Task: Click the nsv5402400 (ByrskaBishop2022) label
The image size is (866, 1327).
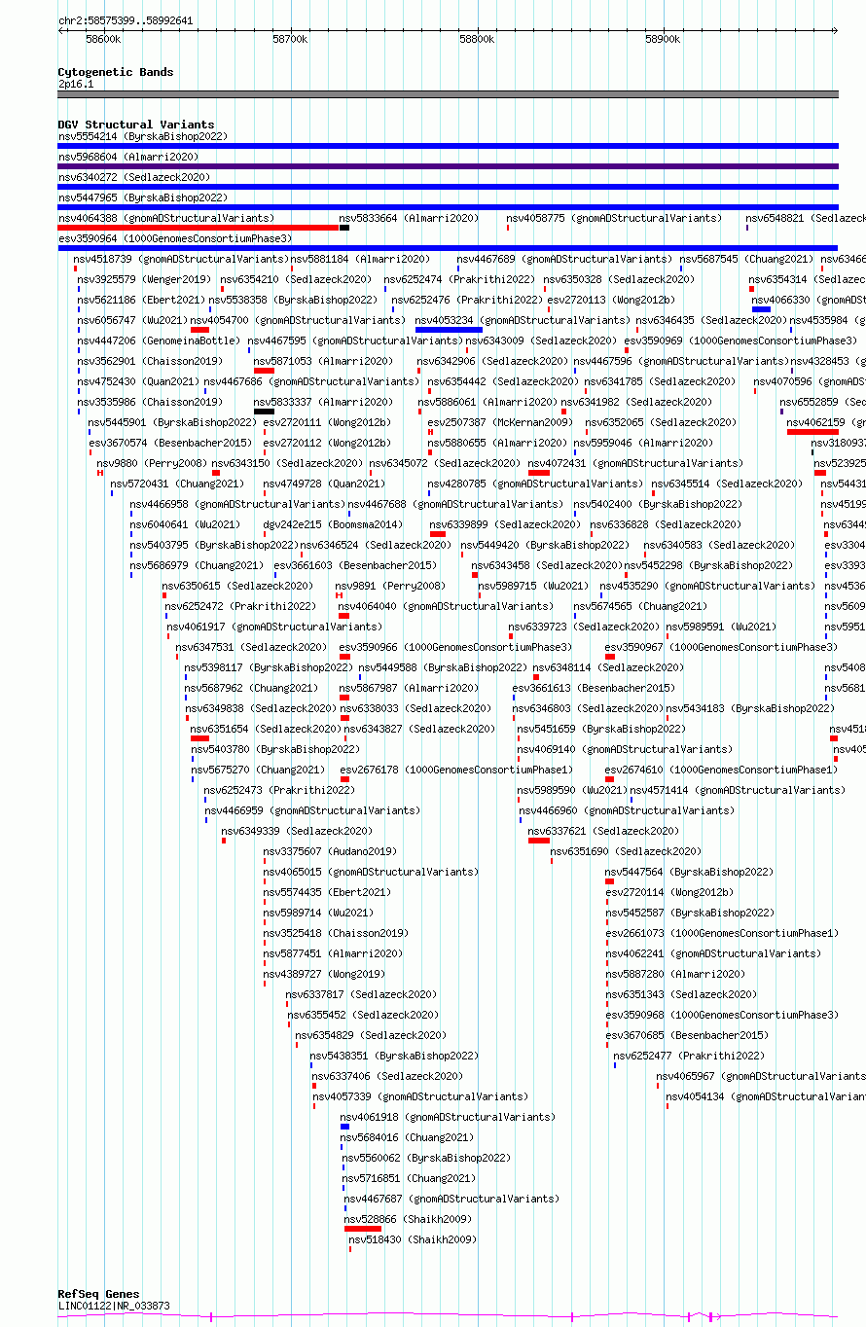Action: click(658, 504)
